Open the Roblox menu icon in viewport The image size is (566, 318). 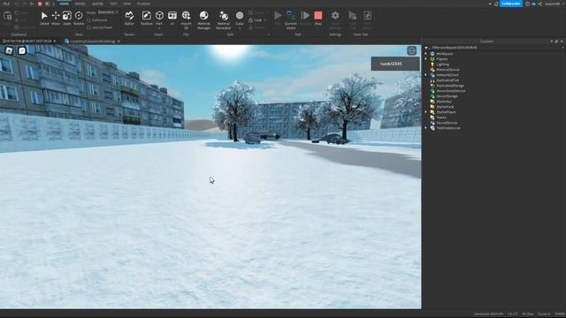pos(9,50)
